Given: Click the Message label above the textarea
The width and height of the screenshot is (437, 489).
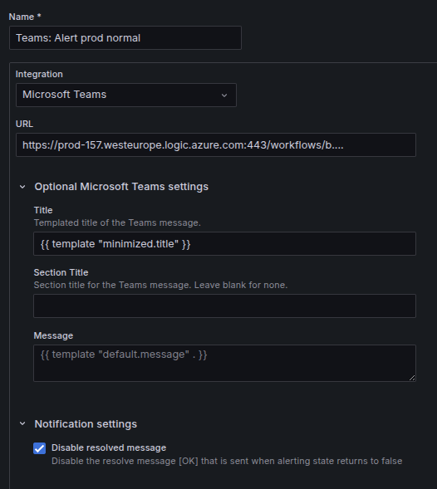Looking at the screenshot, I should click(x=53, y=335).
